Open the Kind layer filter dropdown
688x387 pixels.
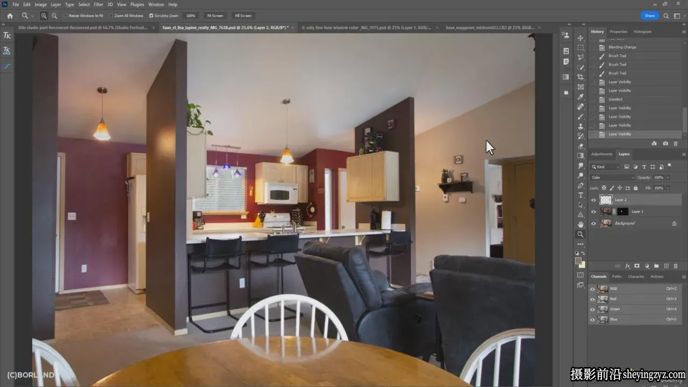(x=605, y=167)
